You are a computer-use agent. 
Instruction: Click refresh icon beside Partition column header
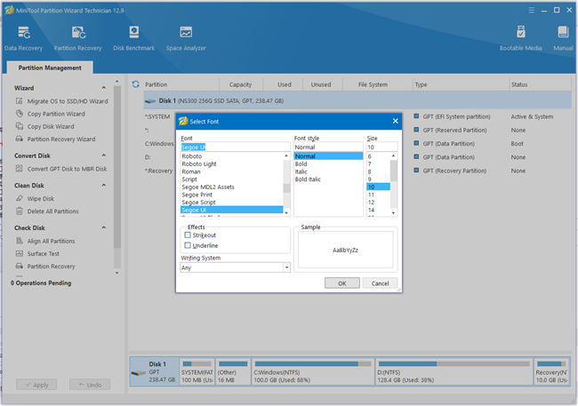pyautogui.click(x=135, y=84)
